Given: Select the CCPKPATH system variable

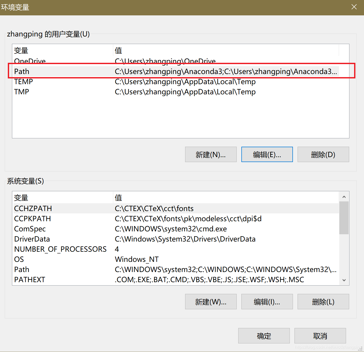Looking at the screenshot, I should (x=176, y=219).
